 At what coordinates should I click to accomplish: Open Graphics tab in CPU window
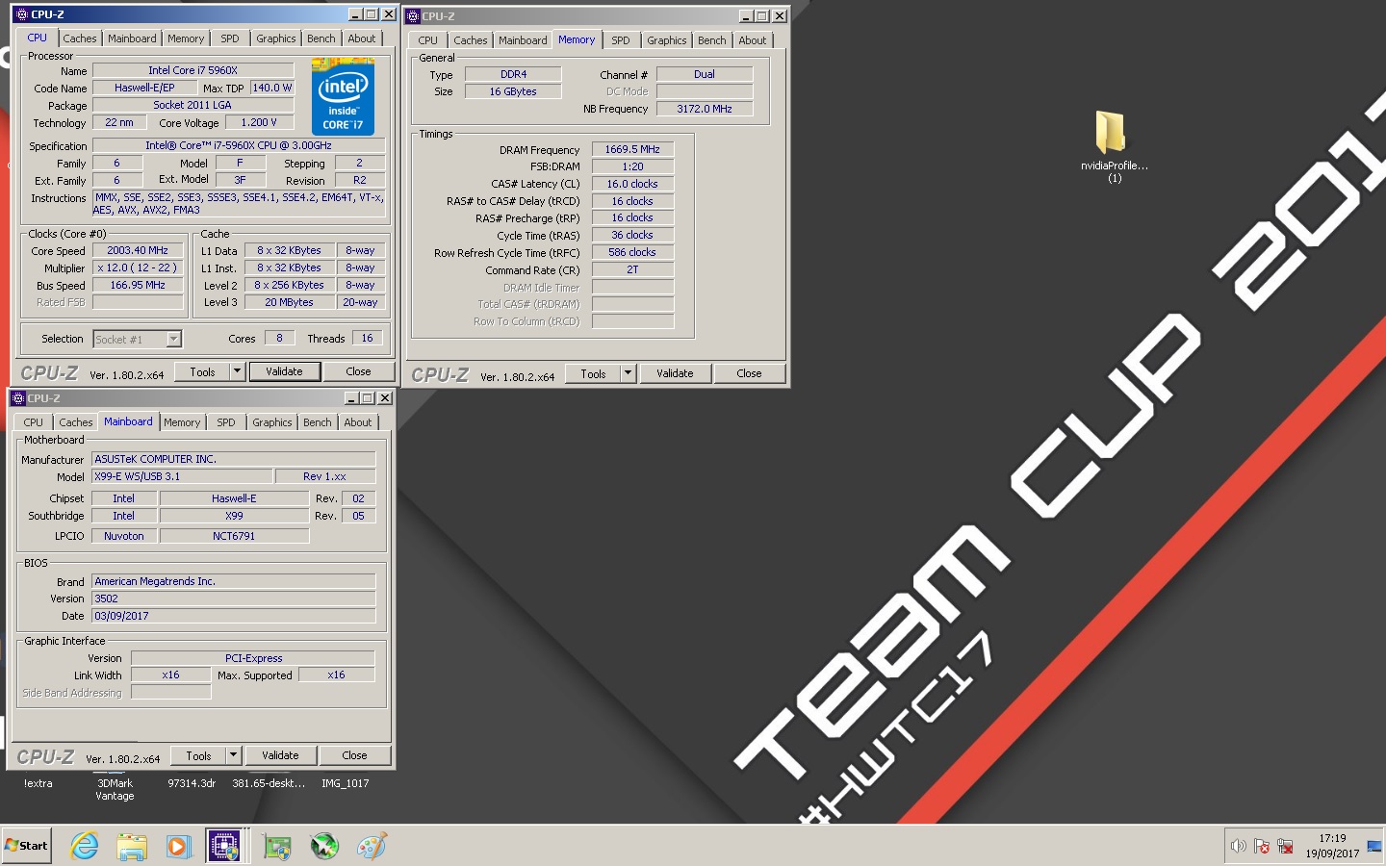(276, 38)
